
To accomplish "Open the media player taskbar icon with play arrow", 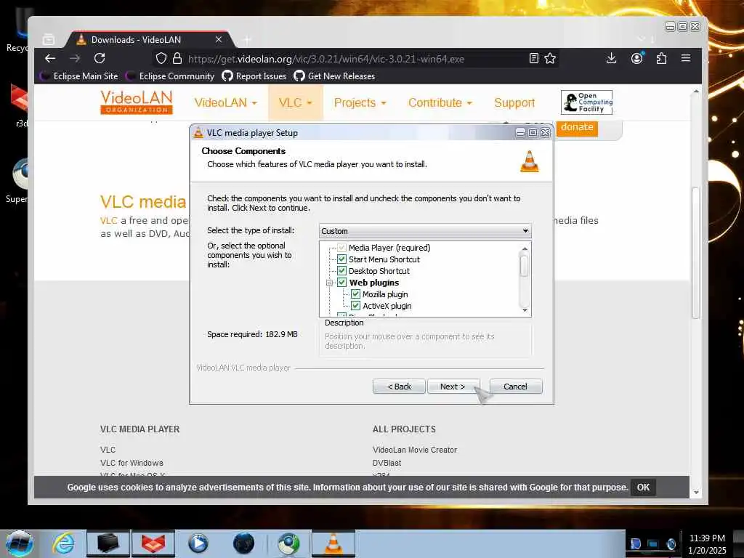I will click(x=198, y=543).
